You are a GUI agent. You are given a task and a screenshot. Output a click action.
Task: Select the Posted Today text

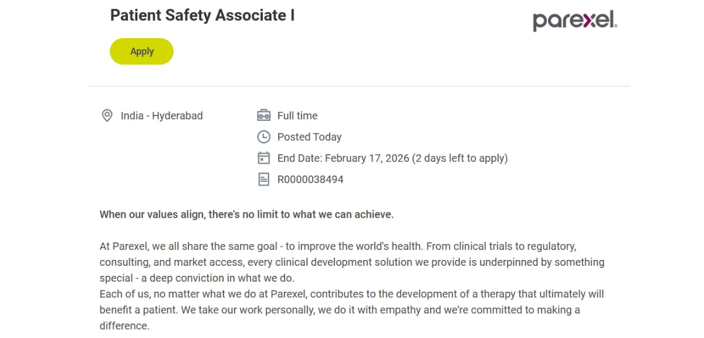tap(309, 137)
